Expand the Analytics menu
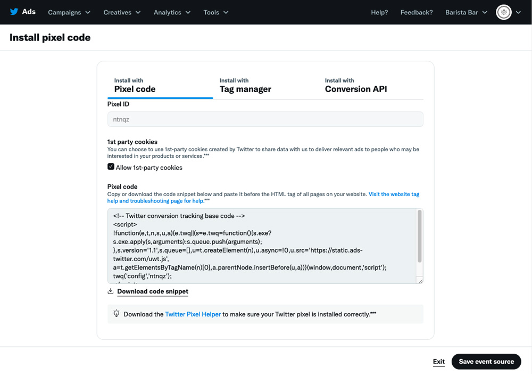The image size is (532, 374). tap(172, 12)
